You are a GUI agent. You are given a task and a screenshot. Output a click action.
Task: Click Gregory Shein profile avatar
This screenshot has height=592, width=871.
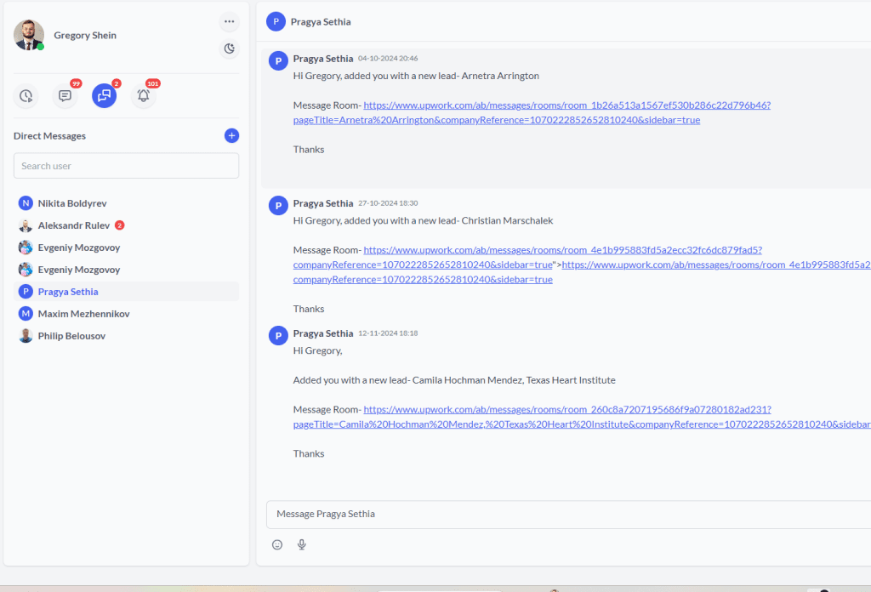28,35
